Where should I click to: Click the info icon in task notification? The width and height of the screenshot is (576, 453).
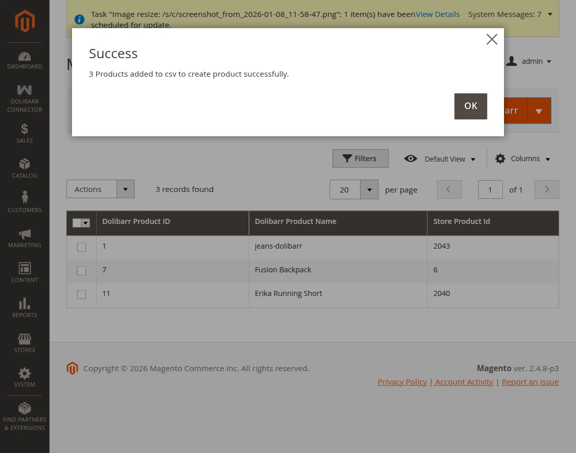click(x=79, y=19)
